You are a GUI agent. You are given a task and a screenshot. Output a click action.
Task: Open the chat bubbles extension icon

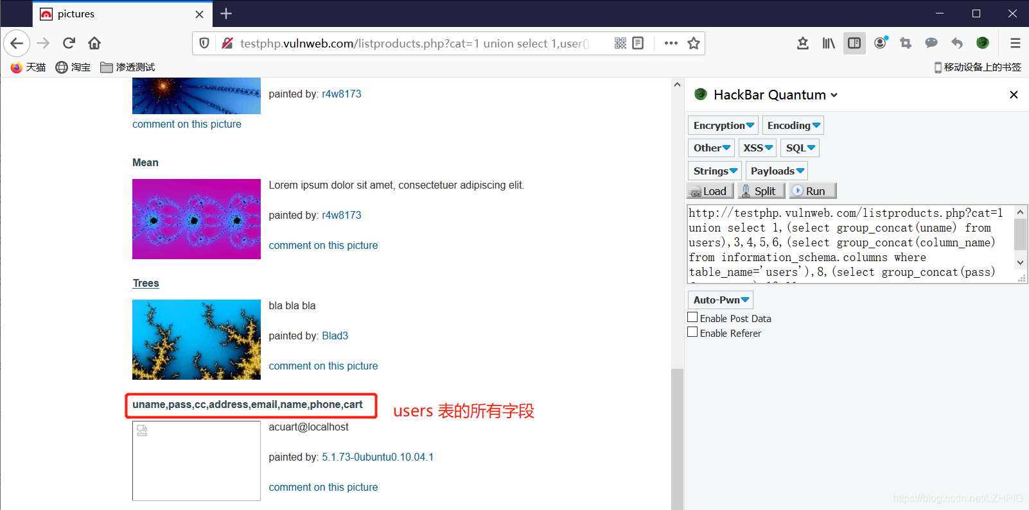click(931, 43)
